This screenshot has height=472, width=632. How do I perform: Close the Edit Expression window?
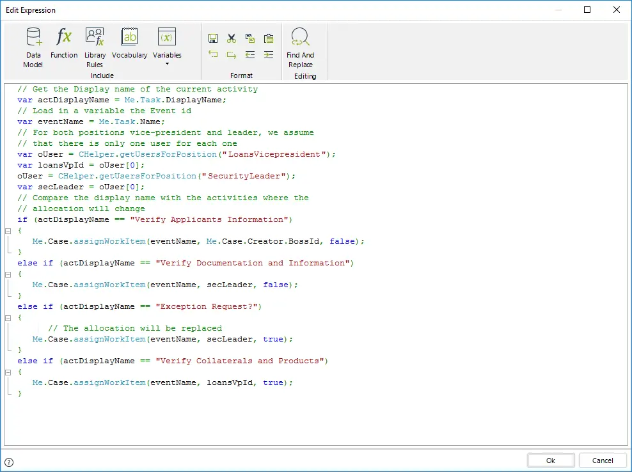(617, 10)
